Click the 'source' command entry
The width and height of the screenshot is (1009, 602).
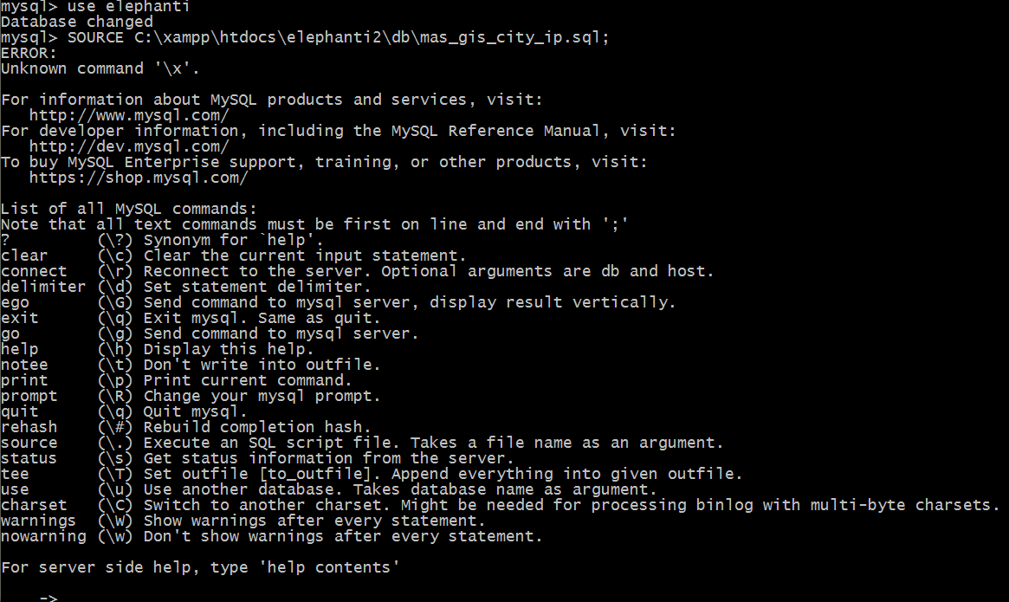tap(29, 443)
